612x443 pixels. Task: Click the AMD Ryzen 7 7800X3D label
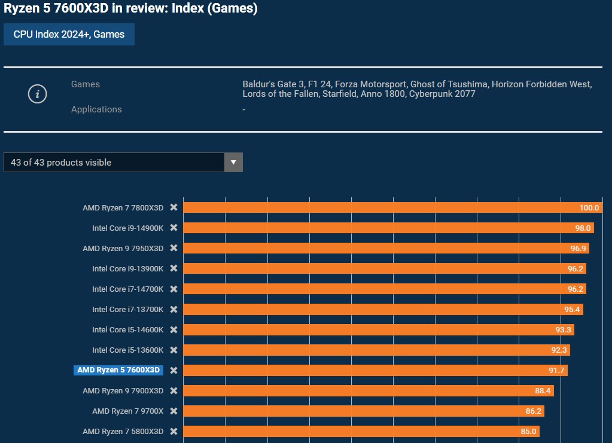[123, 208]
